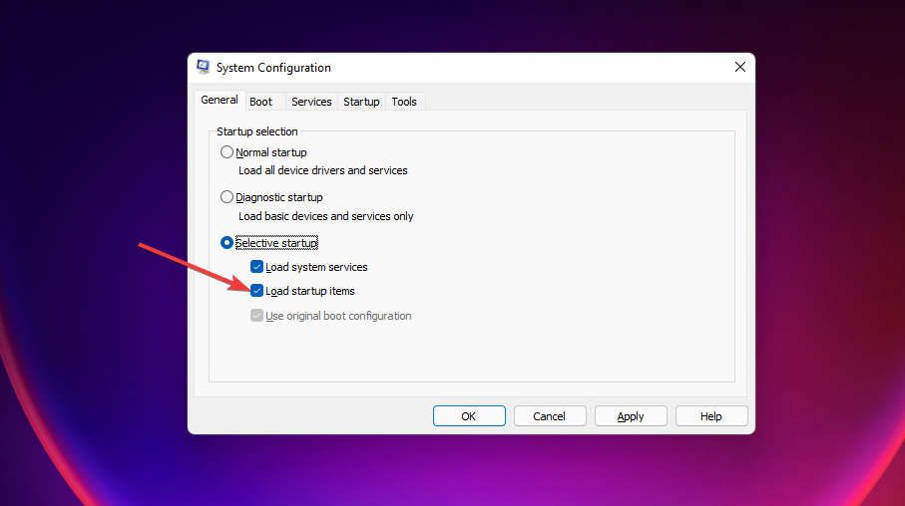This screenshot has width=905, height=506.
Task: Open the Tools tab
Action: click(x=404, y=102)
